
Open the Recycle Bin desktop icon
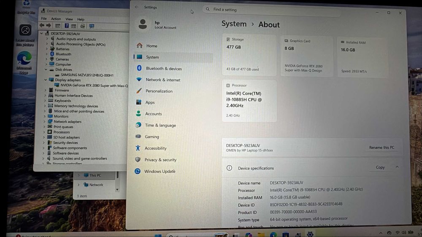pos(26,7)
